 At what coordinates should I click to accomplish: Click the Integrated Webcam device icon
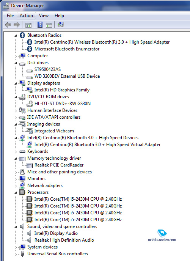tap(30, 131)
